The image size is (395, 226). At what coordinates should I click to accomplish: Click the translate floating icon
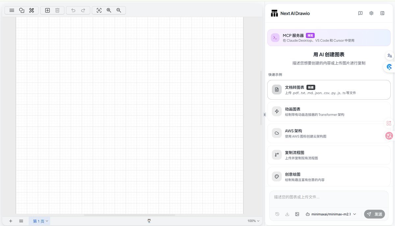(390, 56)
